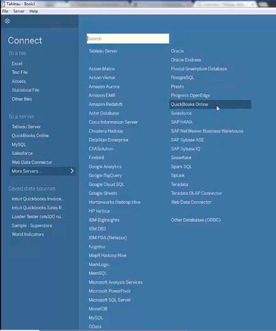
Task: Pick Microsoft Analysis Services
Action: [116, 282]
